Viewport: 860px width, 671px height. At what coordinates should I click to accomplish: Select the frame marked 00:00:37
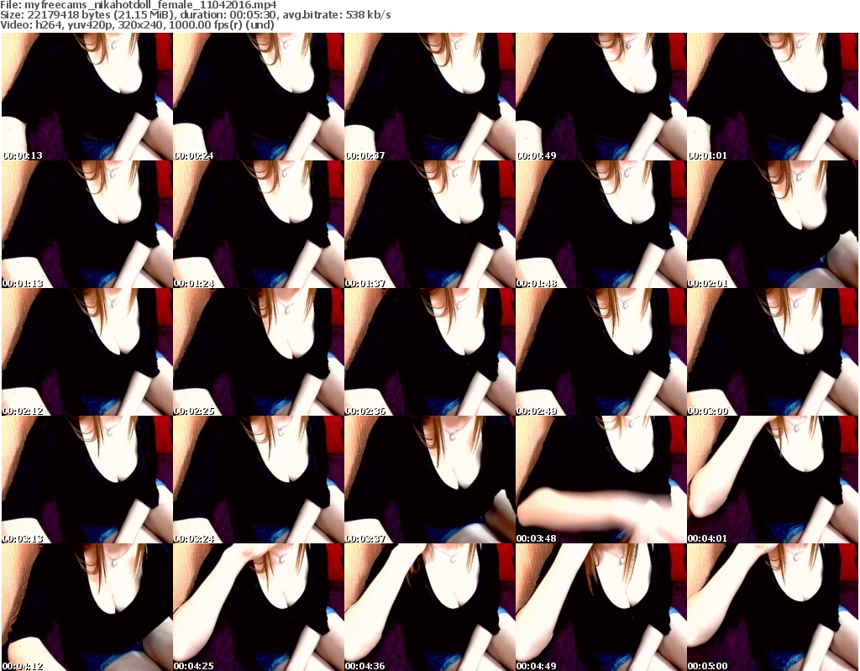429,97
